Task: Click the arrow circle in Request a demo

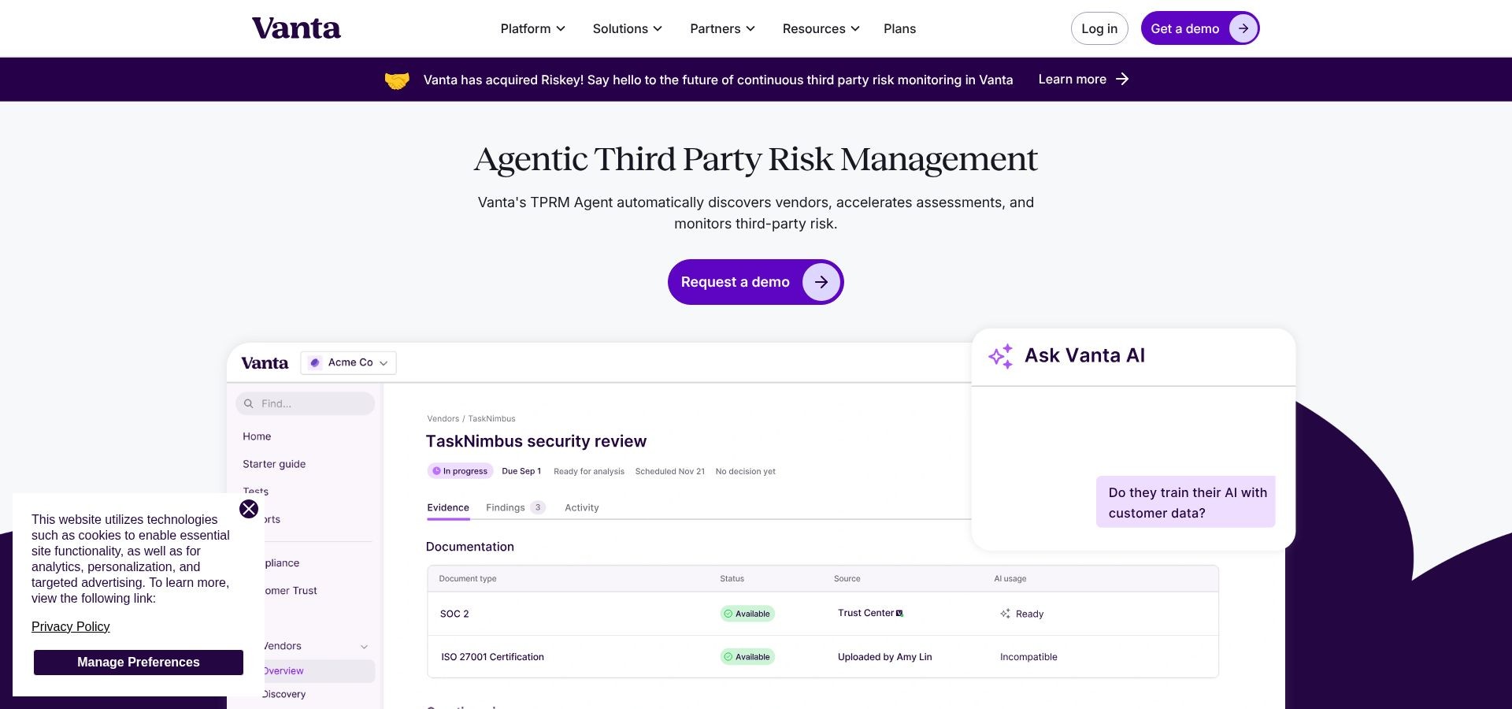Action: point(821,282)
